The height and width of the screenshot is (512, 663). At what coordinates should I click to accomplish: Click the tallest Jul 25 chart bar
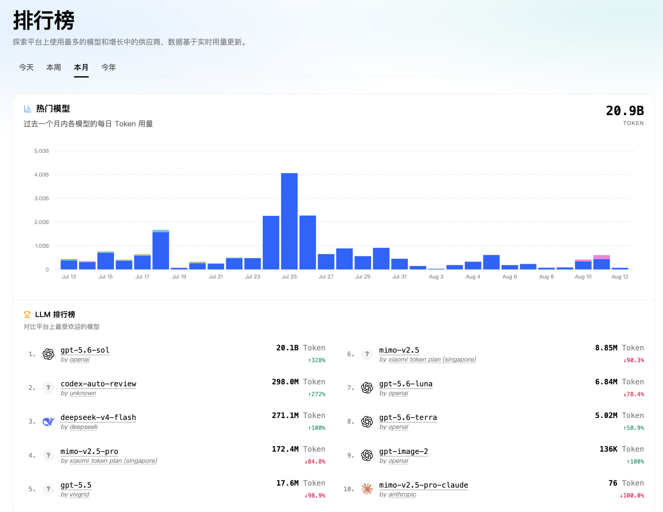point(289,221)
